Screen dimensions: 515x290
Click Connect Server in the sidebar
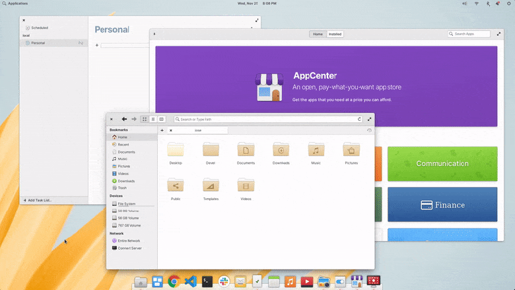132,248
